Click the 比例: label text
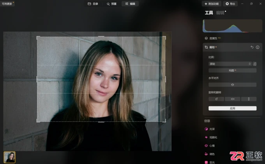 (212, 57)
